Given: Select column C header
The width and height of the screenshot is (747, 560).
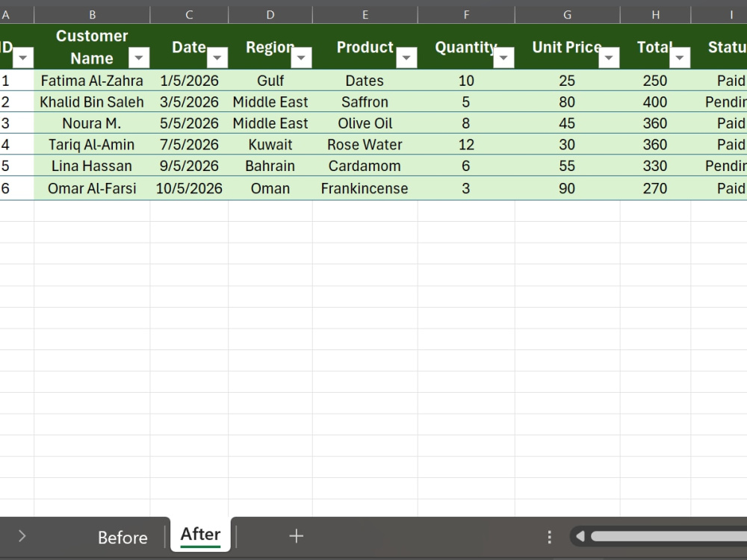Looking at the screenshot, I should point(189,15).
